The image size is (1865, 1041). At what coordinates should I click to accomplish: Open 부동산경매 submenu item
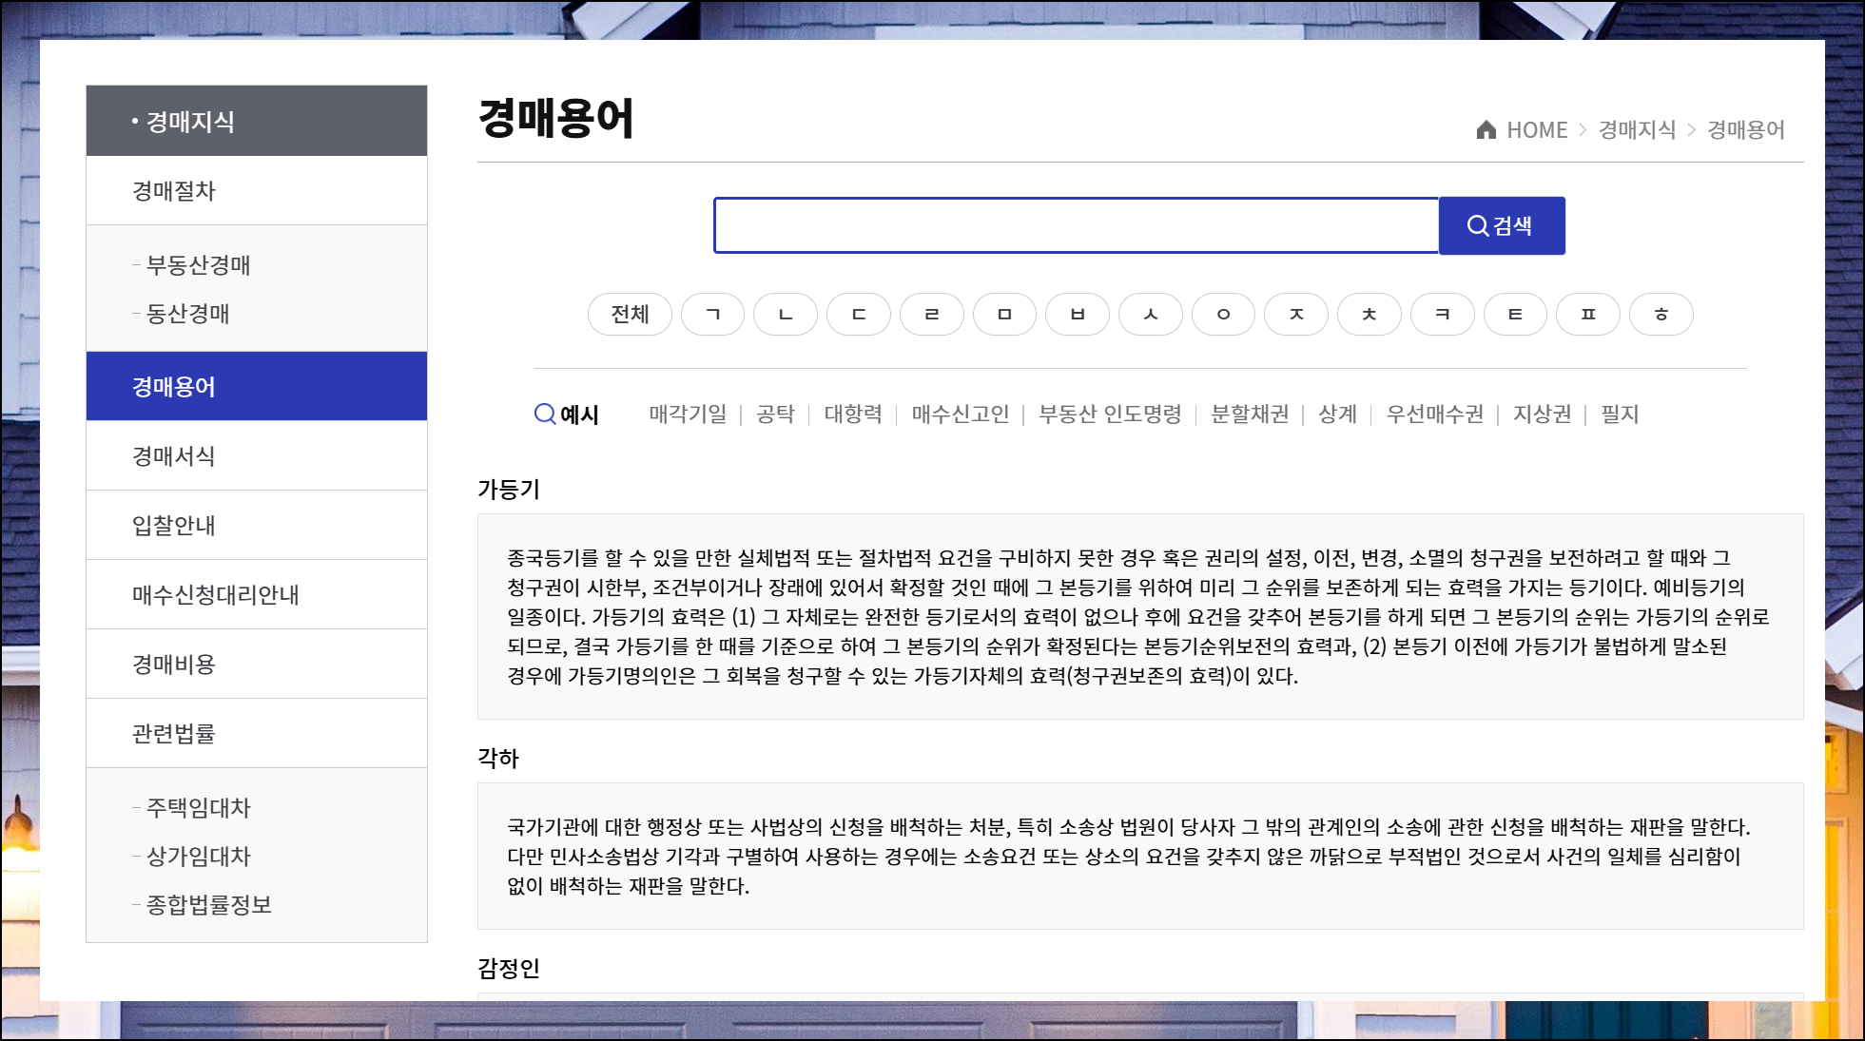pos(198,265)
